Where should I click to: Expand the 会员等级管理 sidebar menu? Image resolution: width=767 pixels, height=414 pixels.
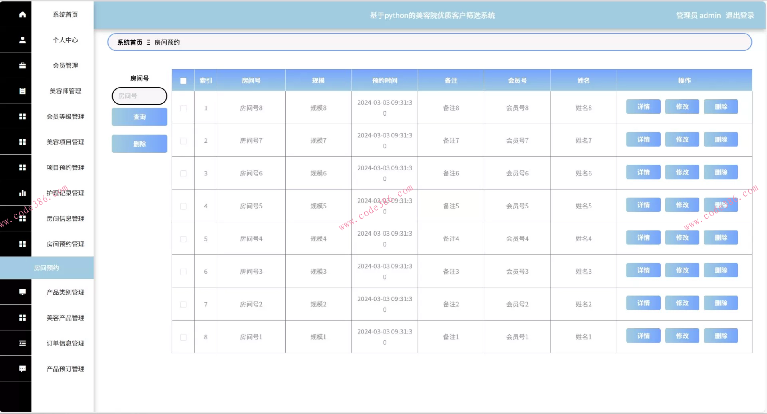(65, 116)
